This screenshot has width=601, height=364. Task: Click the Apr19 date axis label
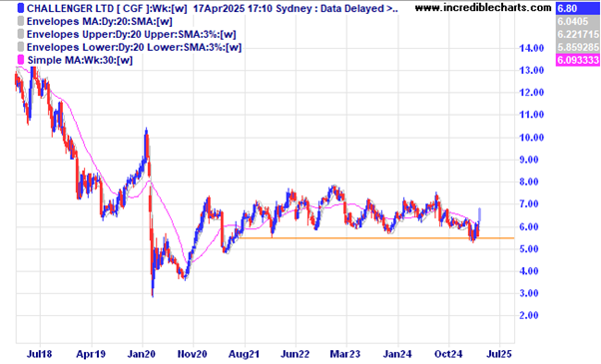[91, 354]
